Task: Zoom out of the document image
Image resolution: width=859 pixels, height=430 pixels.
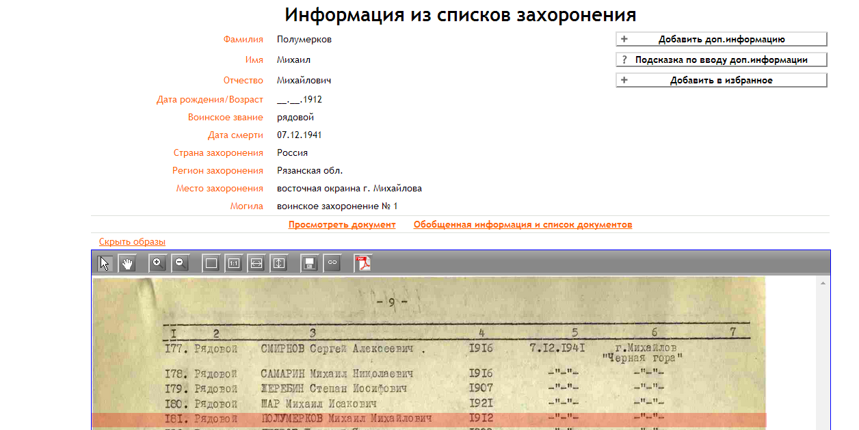Action: 180,263
